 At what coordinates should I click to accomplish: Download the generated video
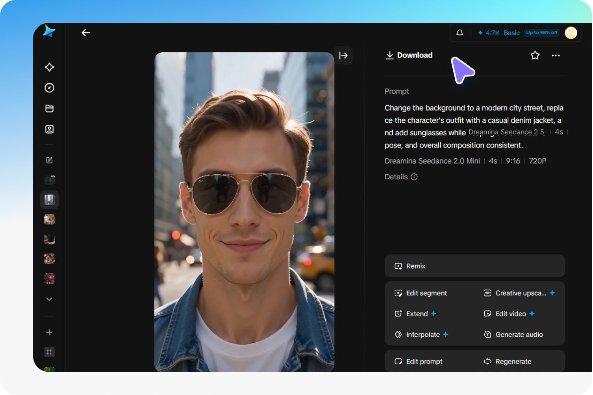[409, 55]
